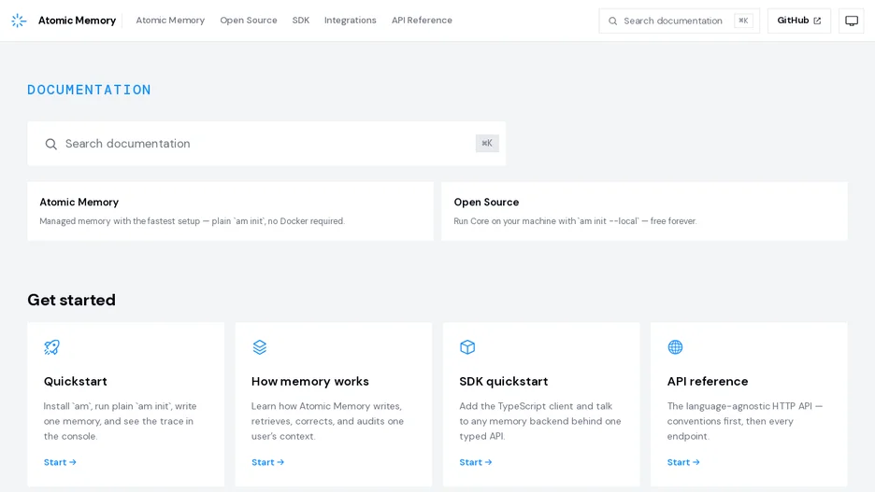Click the ⌘K shortcut badge in header search
The image size is (875, 492).
(743, 21)
